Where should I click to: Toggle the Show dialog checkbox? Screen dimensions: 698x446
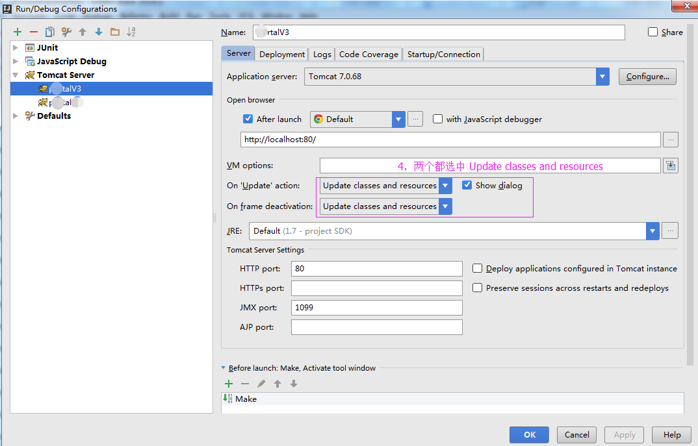click(x=467, y=185)
